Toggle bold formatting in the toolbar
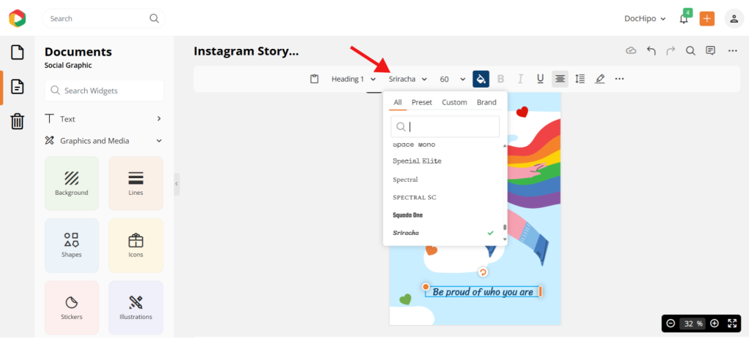Image resolution: width=749 pixels, height=338 pixels. pyautogui.click(x=500, y=79)
